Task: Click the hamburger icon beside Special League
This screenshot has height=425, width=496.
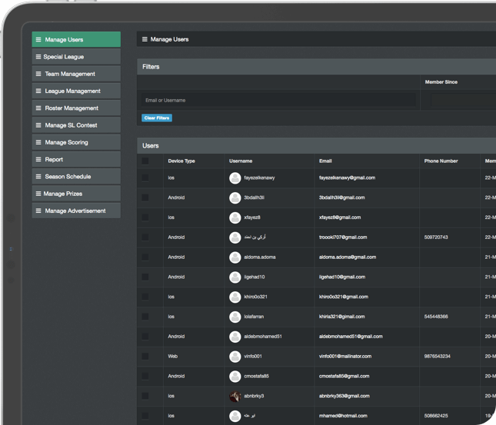Action: click(38, 57)
